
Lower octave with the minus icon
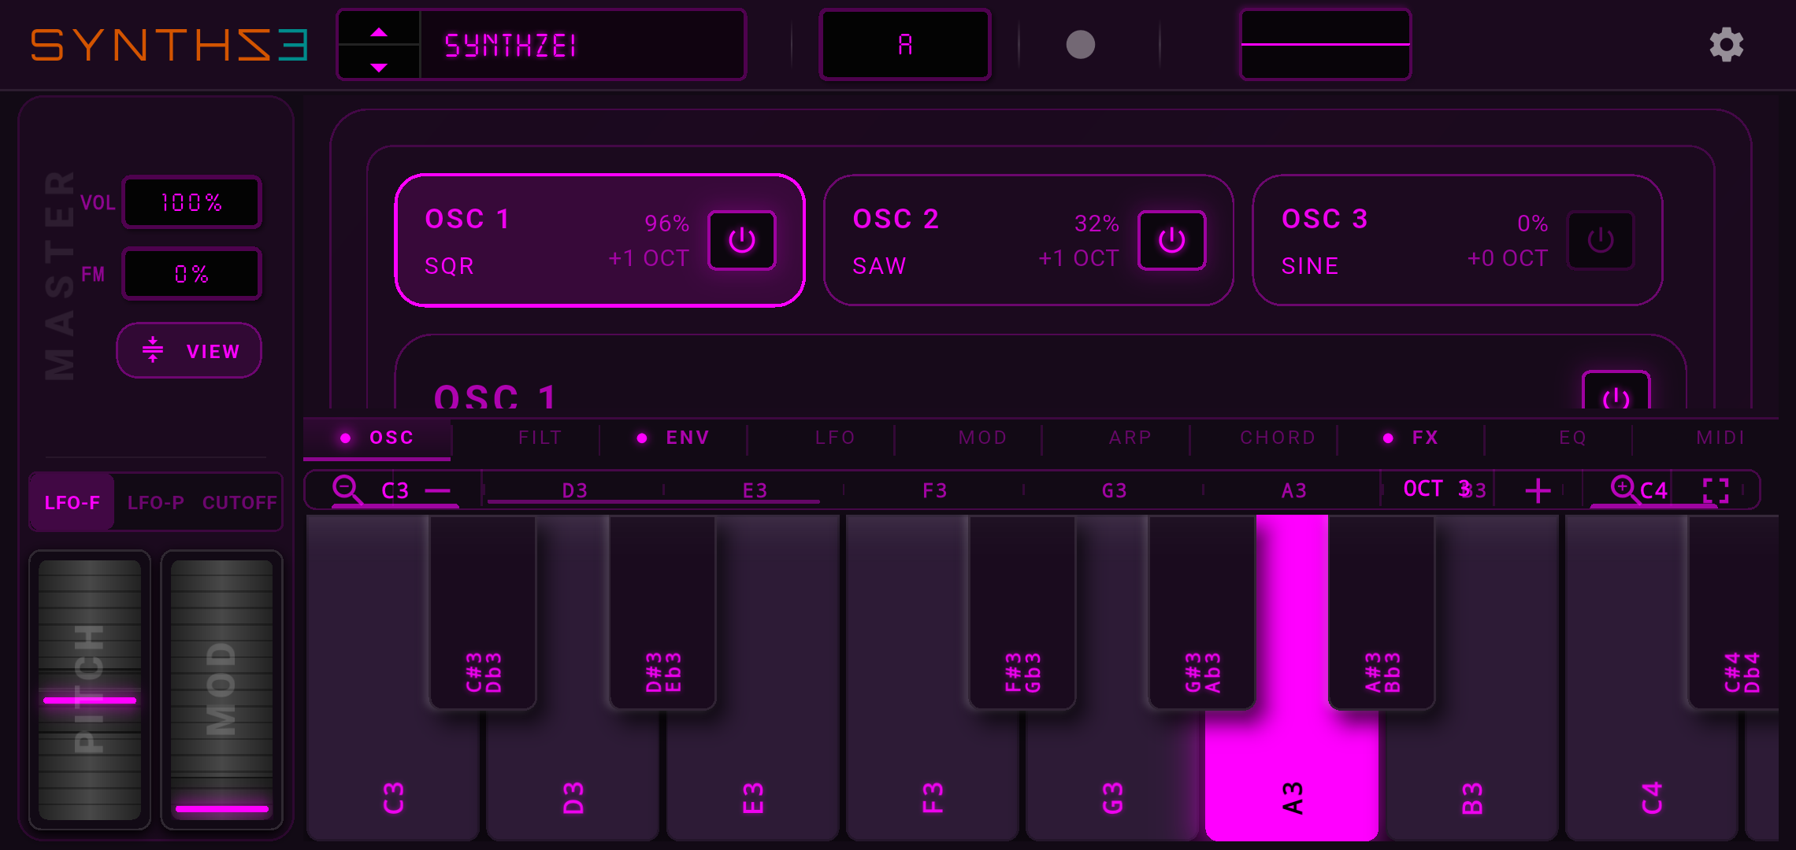pos(438,491)
